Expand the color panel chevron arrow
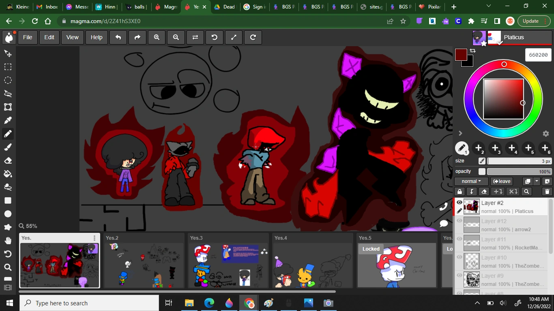Viewport: 554px width, 311px height. 460,133
